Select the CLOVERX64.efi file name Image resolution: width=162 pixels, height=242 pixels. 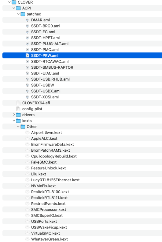[x=36, y=103]
